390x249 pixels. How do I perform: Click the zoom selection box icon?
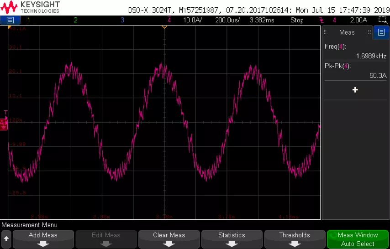(x=383, y=20)
